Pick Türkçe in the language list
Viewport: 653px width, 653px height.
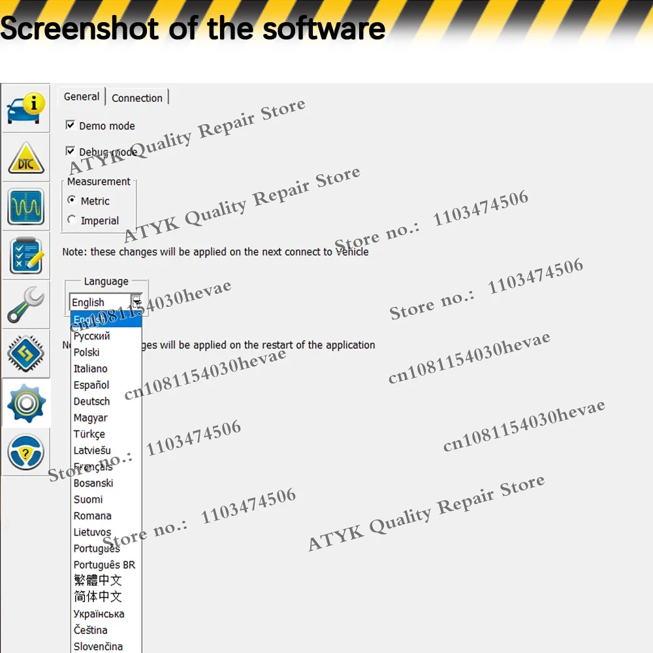pyautogui.click(x=106, y=434)
